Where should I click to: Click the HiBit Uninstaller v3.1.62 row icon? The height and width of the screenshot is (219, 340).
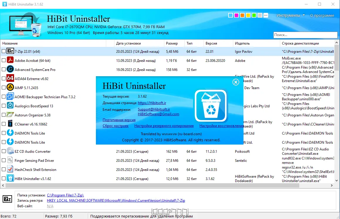click(x=10, y=178)
